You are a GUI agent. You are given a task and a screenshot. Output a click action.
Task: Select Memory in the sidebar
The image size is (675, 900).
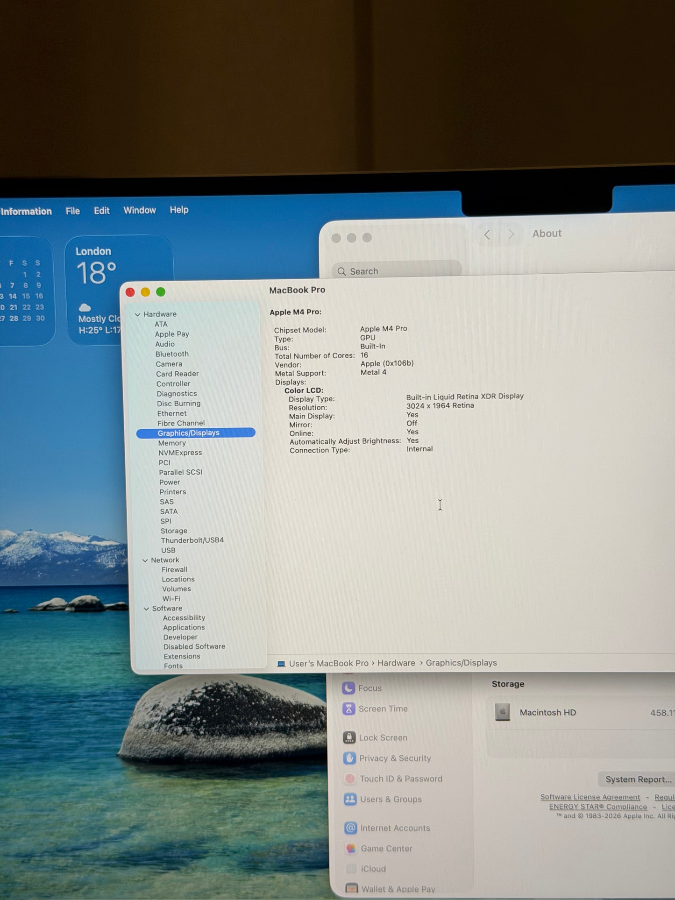point(172,443)
